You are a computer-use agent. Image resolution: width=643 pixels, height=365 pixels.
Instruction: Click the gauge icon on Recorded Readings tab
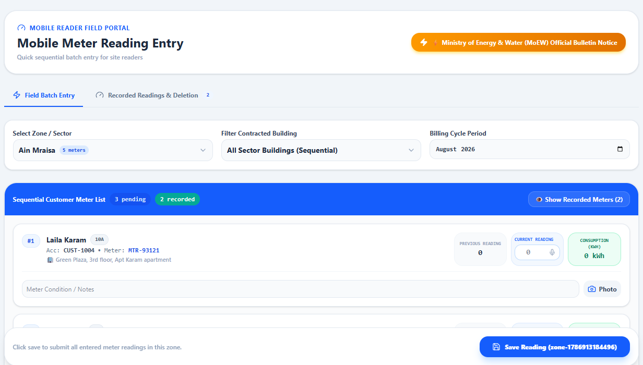pyautogui.click(x=100, y=95)
